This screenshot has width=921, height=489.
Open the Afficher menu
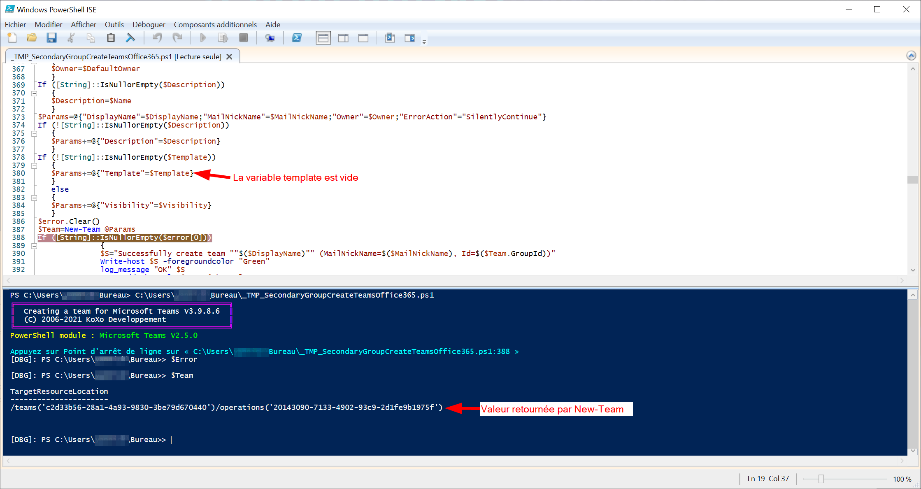coord(84,25)
